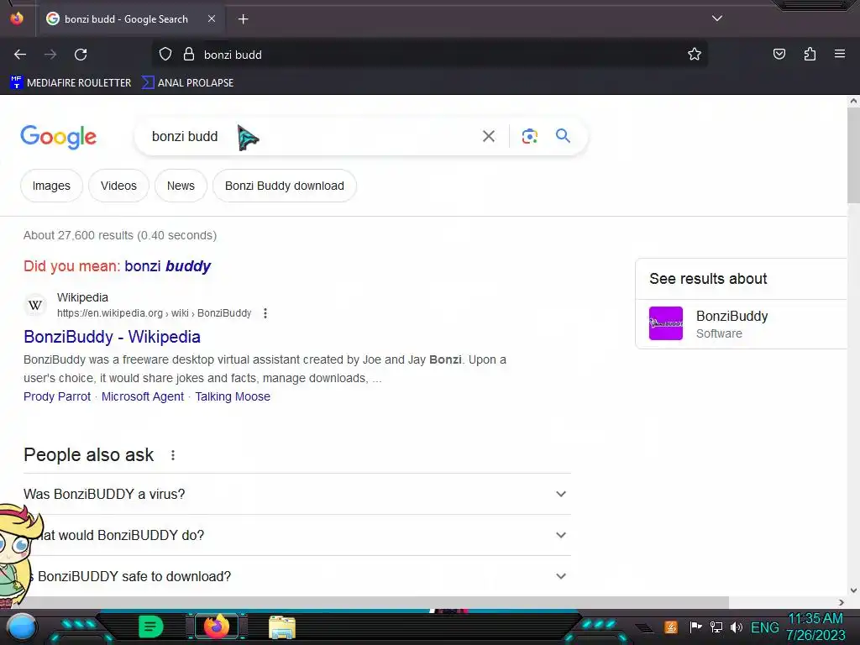Image resolution: width=860 pixels, height=645 pixels.
Task: Click the Wikipedia favicon on result
Action: click(x=35, y=305)
